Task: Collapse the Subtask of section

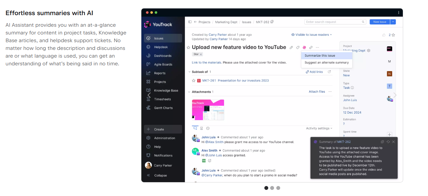Action: [189, 72]
